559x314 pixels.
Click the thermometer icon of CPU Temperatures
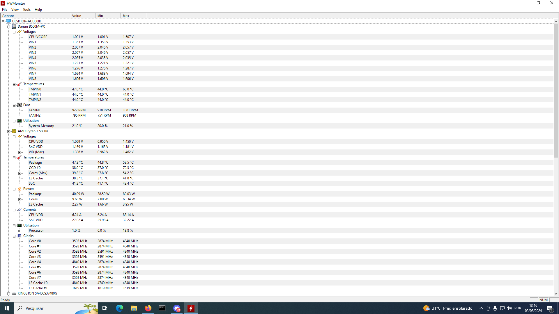[x=20, y=157]
